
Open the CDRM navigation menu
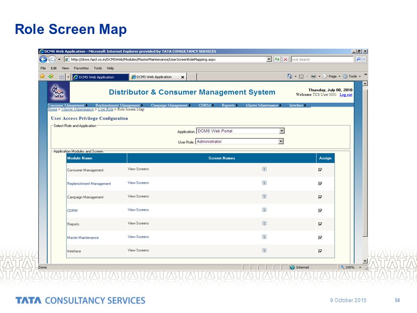click(x=206, y=105)
